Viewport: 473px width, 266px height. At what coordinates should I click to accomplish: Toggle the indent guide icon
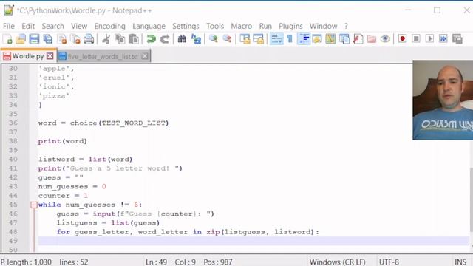[x=304, y=39]
